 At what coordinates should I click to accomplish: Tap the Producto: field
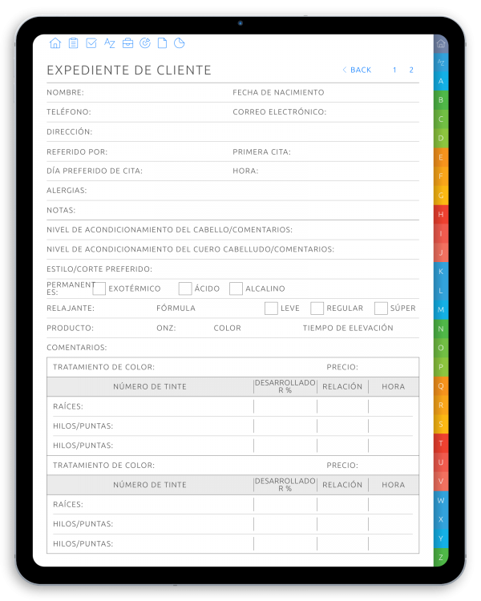101,328
